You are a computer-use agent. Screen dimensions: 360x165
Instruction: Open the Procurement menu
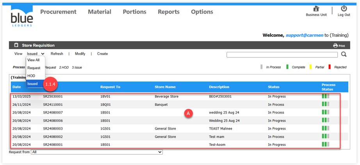click(58, 12)
